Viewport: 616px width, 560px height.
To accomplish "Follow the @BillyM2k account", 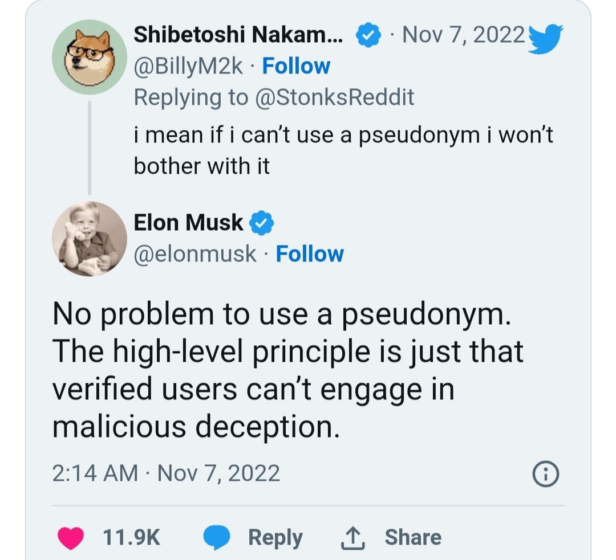I will click(295, 67).
